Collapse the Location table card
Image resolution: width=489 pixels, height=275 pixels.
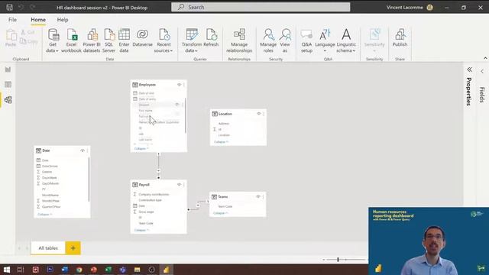[x=221, y=142]
